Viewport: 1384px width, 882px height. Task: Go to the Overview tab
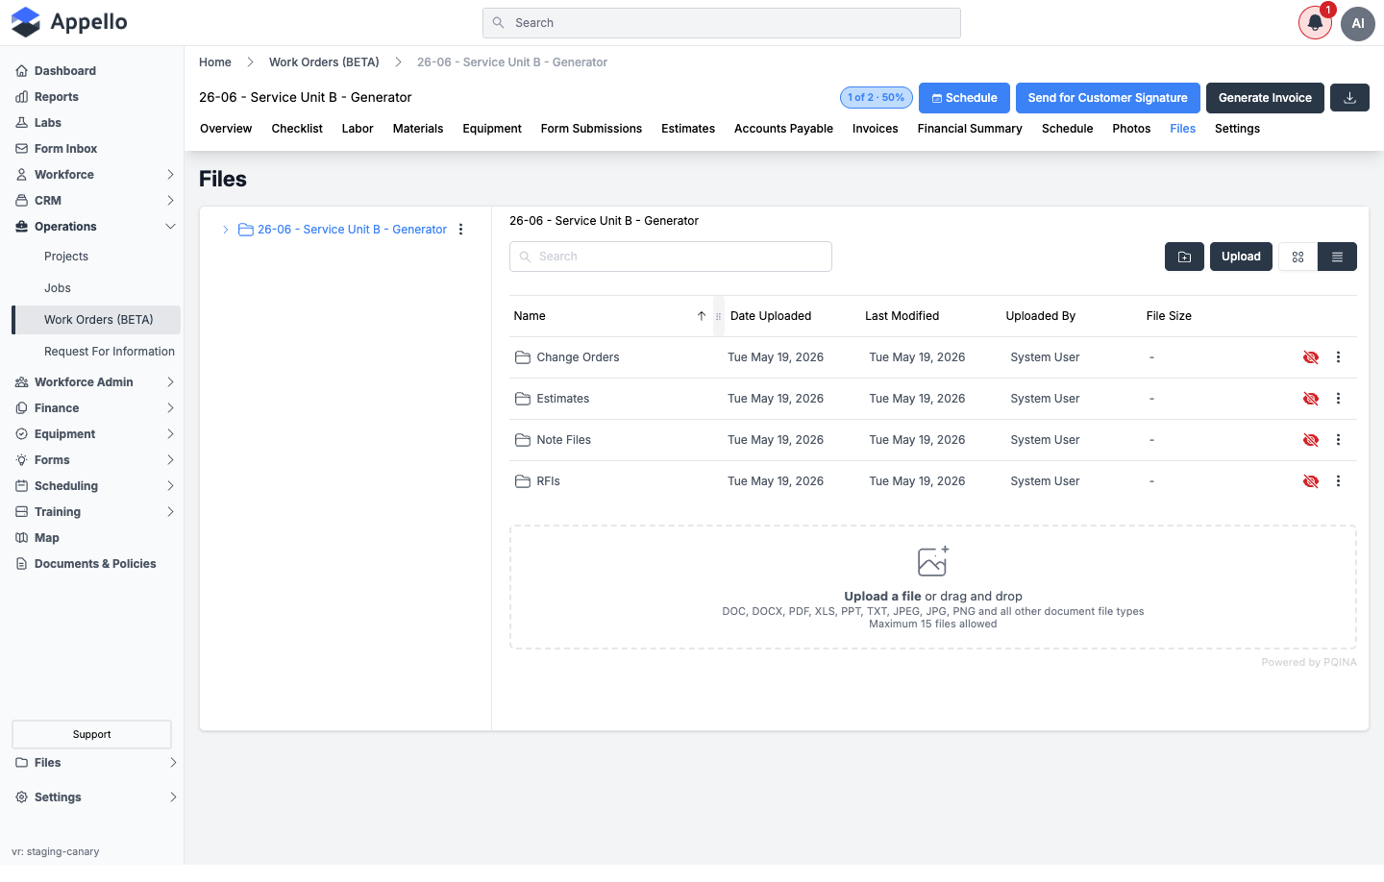226,129
